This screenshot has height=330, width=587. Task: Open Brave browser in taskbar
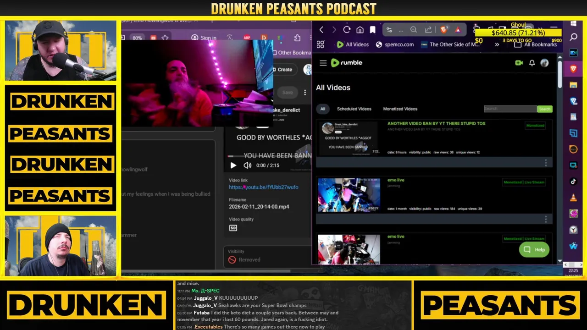(573, 69)
